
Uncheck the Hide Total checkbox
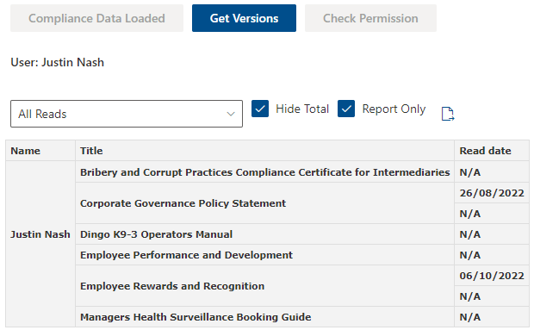(260, 109)
